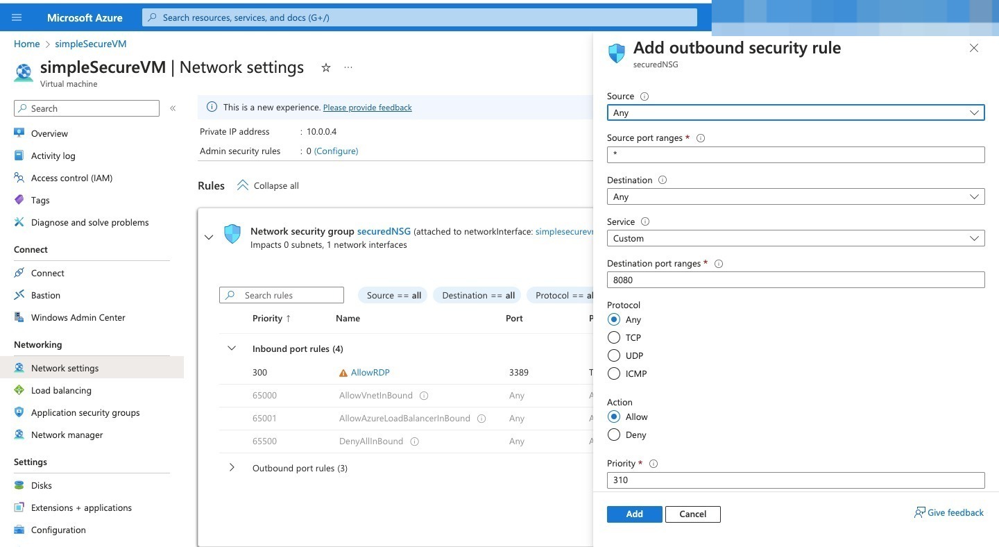
Task: Click the Source port ranges field
Action: pyautogui.click(x=796, y=154)
